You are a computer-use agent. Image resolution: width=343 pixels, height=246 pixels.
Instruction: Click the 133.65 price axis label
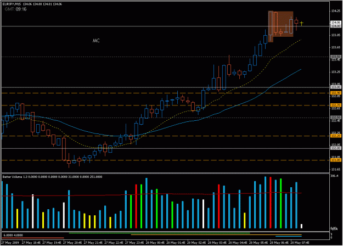[x=335, y=47]
